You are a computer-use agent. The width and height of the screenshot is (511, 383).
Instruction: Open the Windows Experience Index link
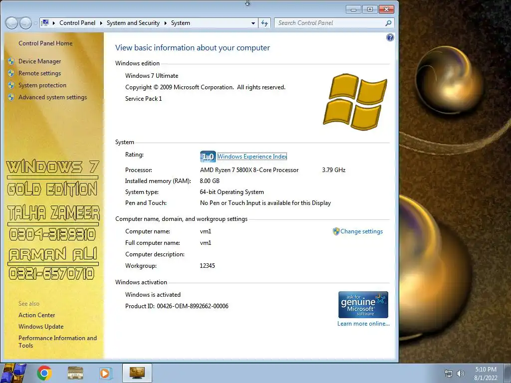pyautogui.click(x=252, y=157)
